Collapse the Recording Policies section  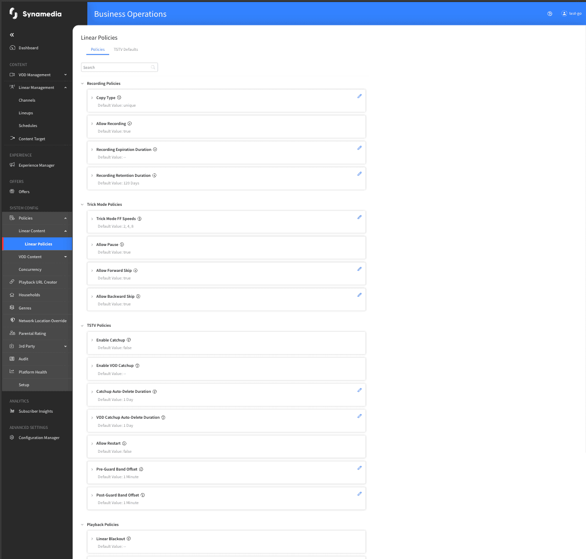[x=82, y=84]
